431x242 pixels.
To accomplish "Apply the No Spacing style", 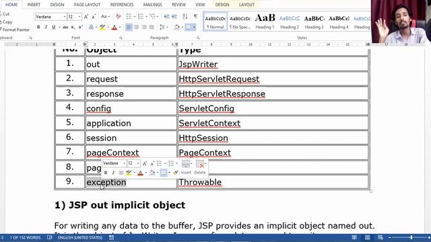I will click(x=240, y=22).
